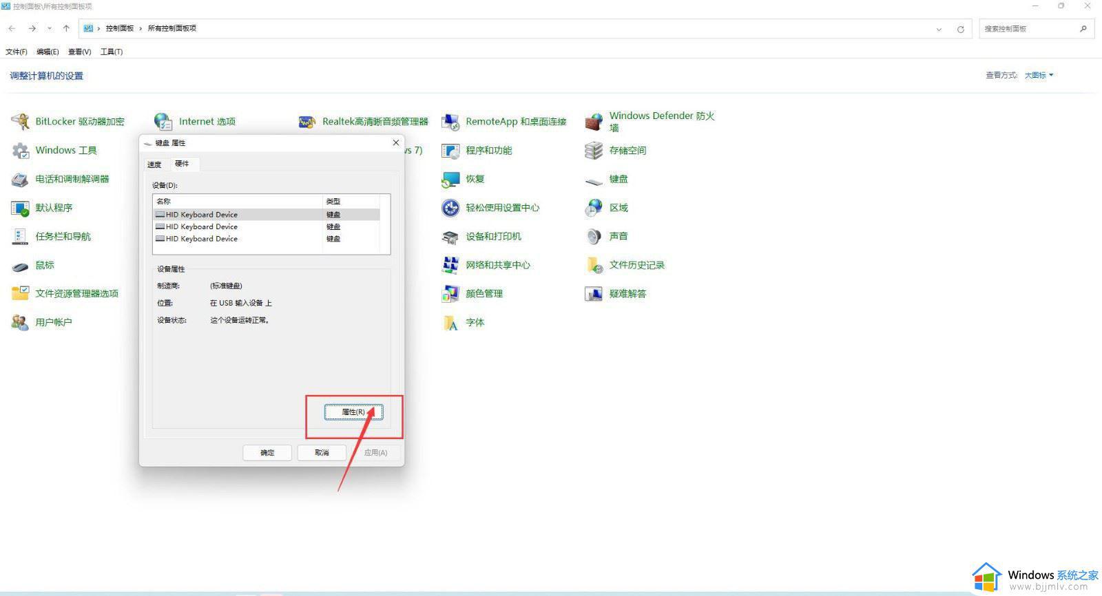Click 确定 button in dialog

267,452
